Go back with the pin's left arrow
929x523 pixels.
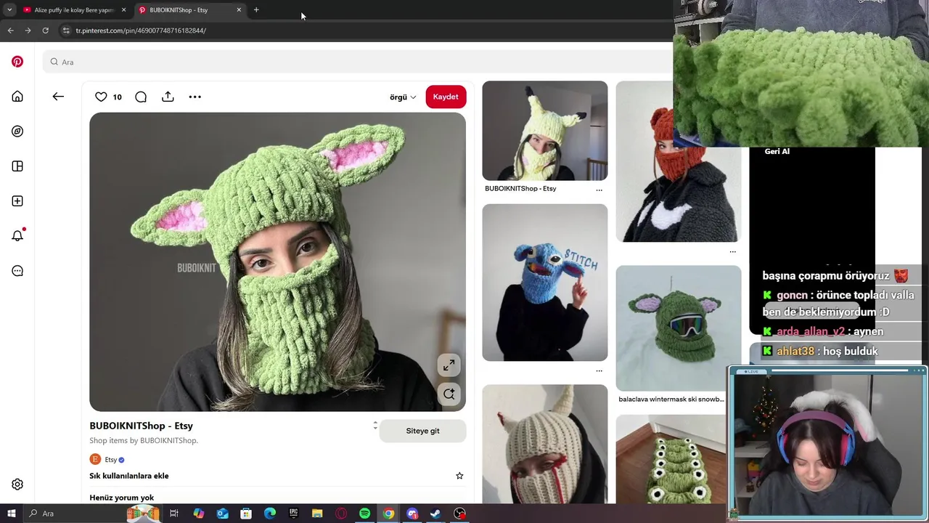pyautogui.click(x=58, y=97)
